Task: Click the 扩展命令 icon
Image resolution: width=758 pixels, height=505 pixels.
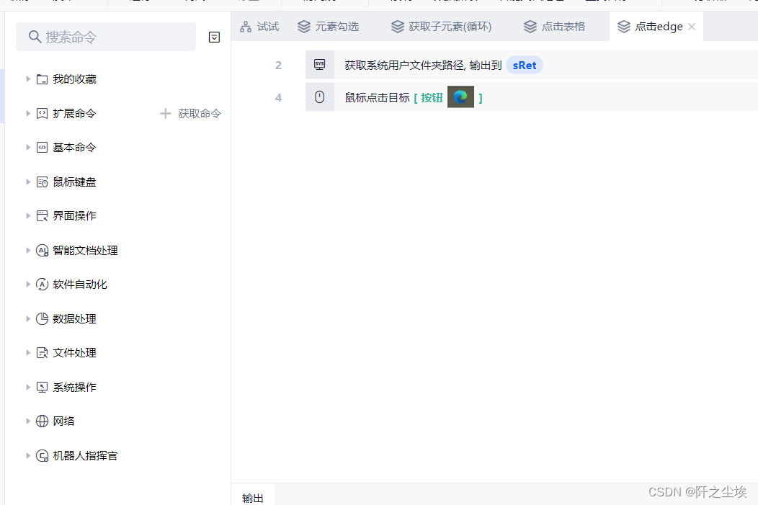Action: [x=42, y=114]
